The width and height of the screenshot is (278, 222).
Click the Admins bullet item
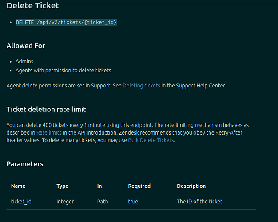[24, 62]
